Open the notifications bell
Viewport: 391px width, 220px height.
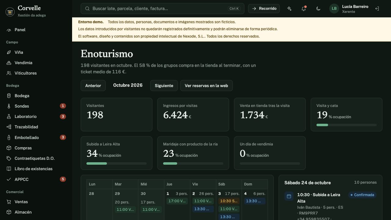pos(304,9)
